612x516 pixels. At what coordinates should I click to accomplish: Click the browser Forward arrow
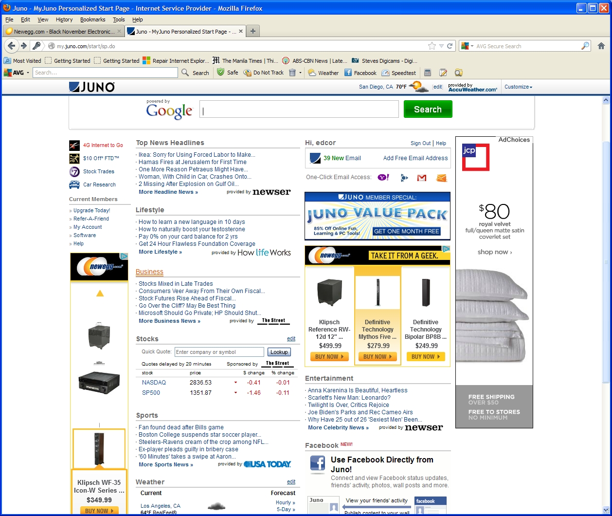(23, 46)
